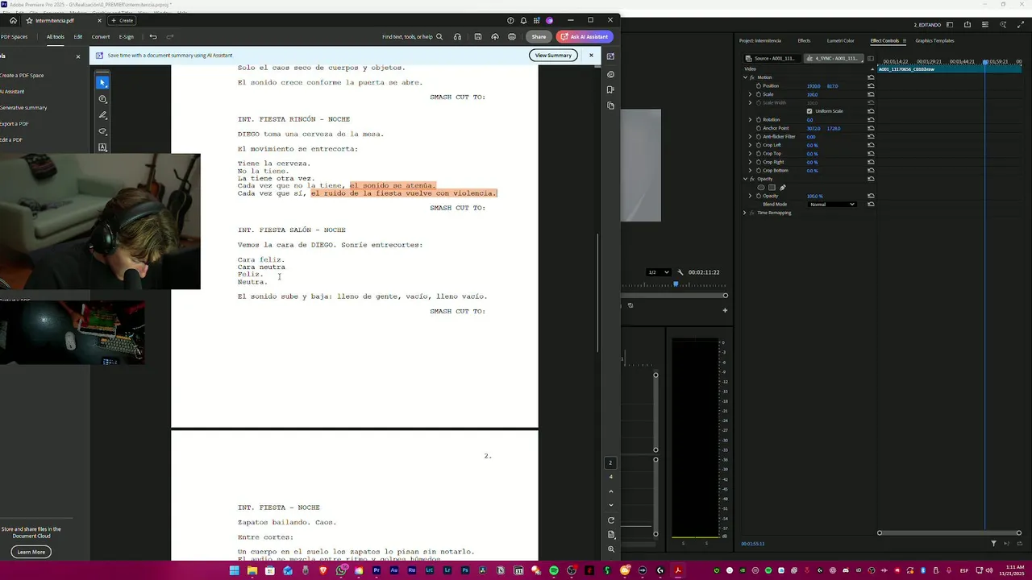This screenshot has height=580, width=1032.
Task: Click the Create new tab button
Action: click(x=122, y=20)
